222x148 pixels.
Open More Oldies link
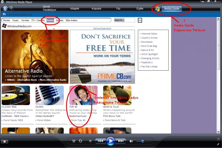tap(43, 120)
